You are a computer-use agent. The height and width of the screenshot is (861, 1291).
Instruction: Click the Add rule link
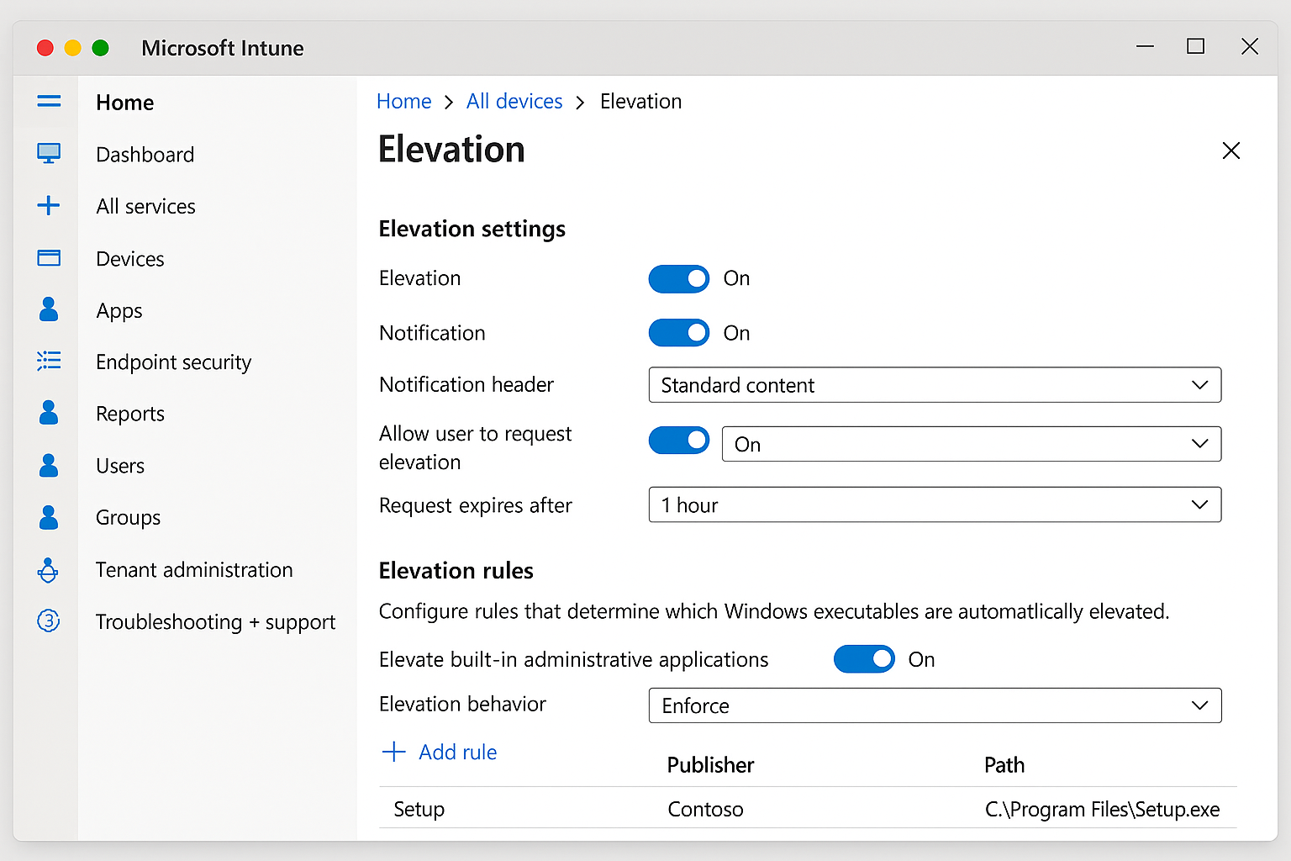tap(457, 753)
